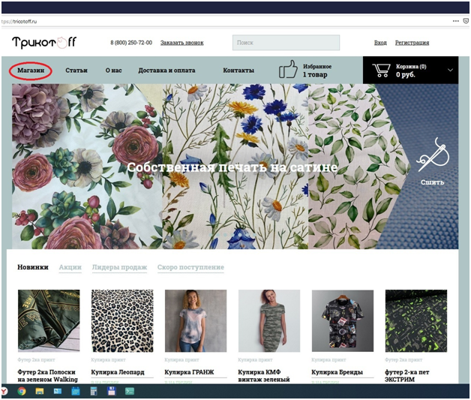Open the О нас page
Viewport: 471px width, 400px height.
click(x=113, y=71)
